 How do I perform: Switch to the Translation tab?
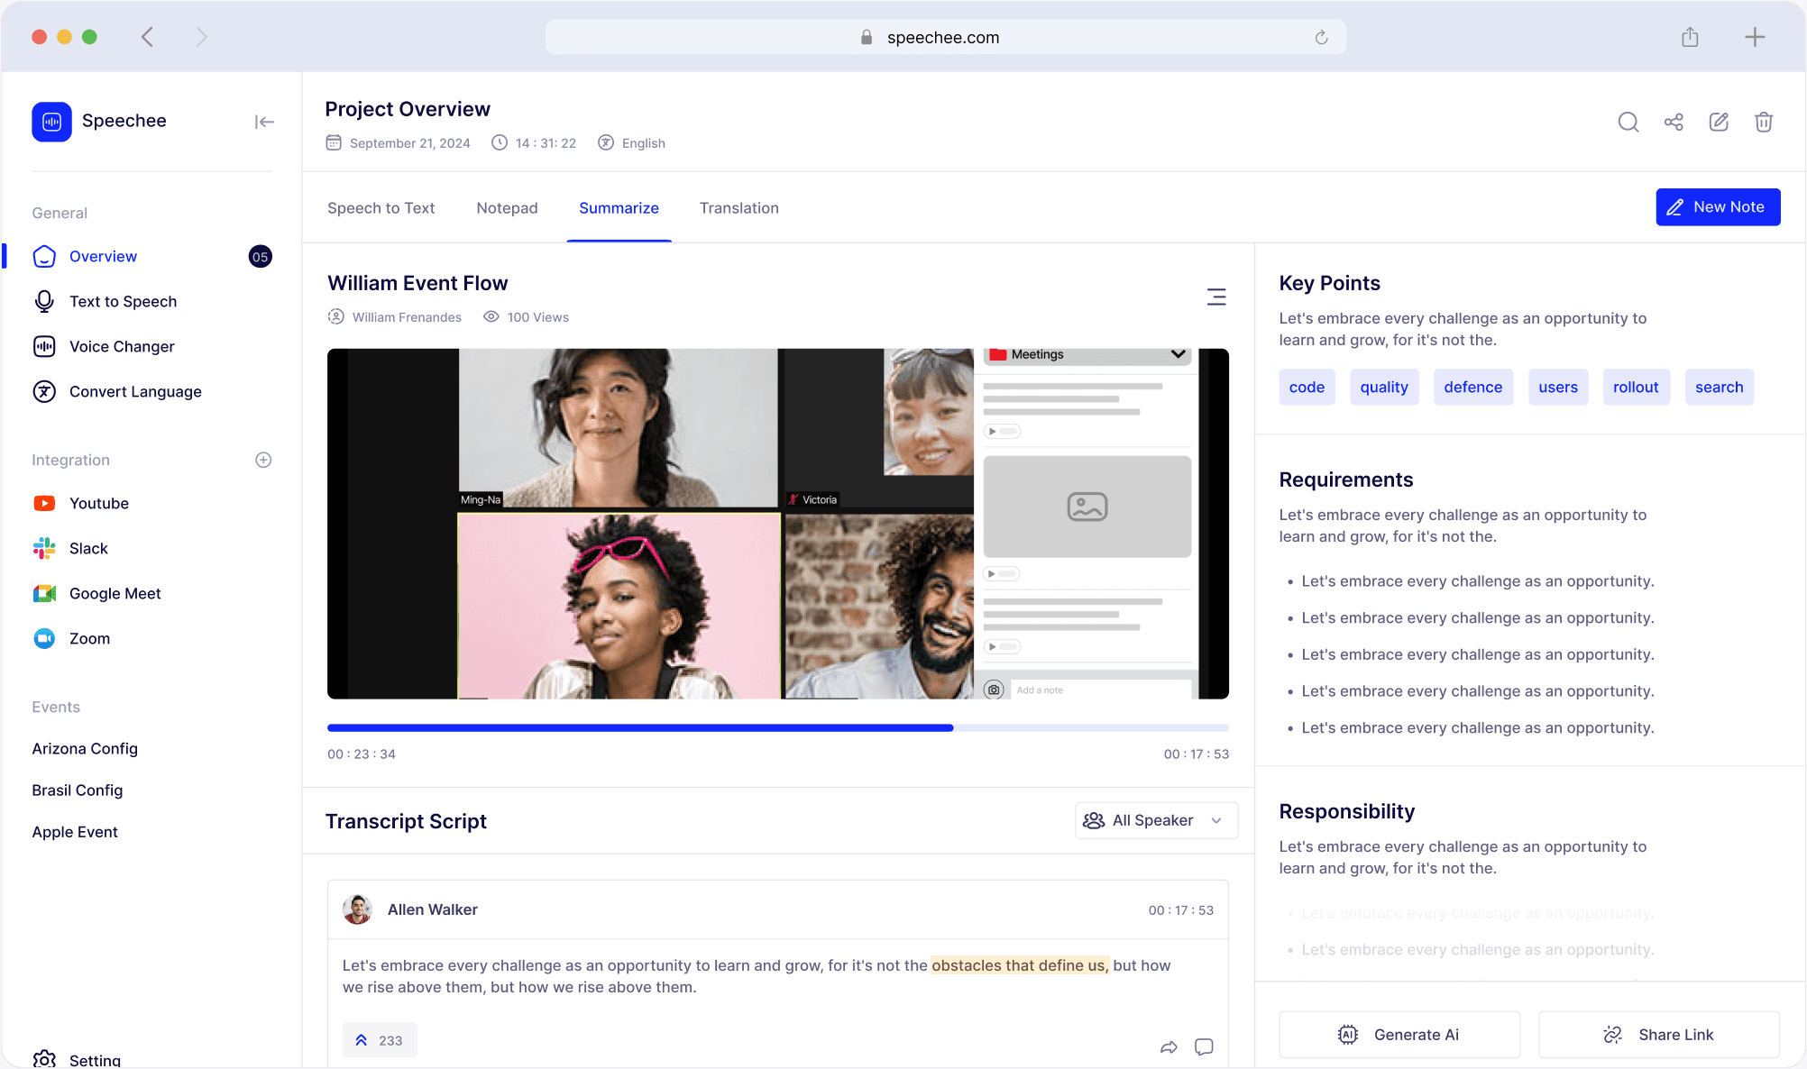[x=738, y=208]
